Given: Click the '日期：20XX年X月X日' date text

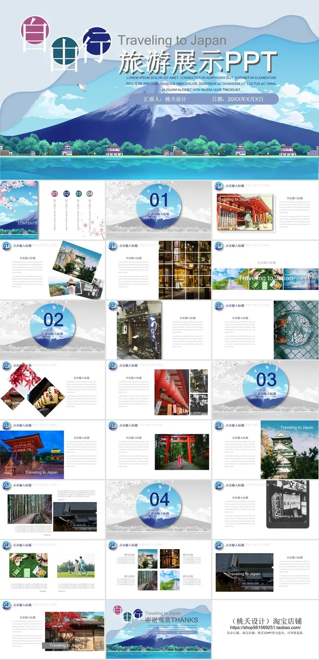Looking at the screenshot, I should (237, 99).
